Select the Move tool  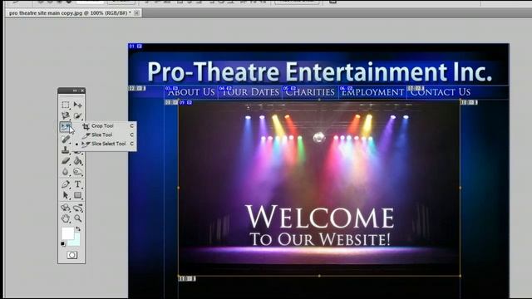click(x=77, y=105)
